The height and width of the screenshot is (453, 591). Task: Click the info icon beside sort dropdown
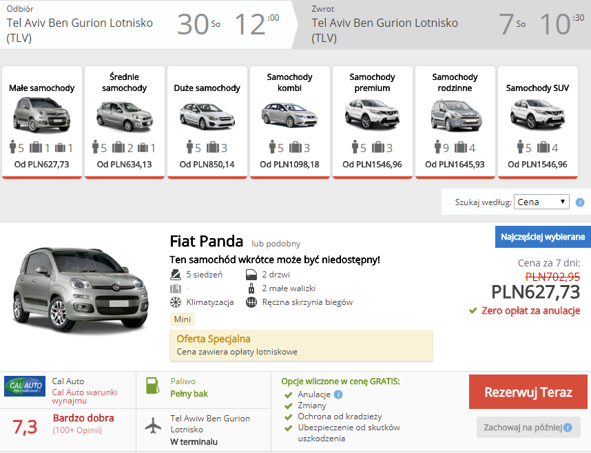point(580,202)
